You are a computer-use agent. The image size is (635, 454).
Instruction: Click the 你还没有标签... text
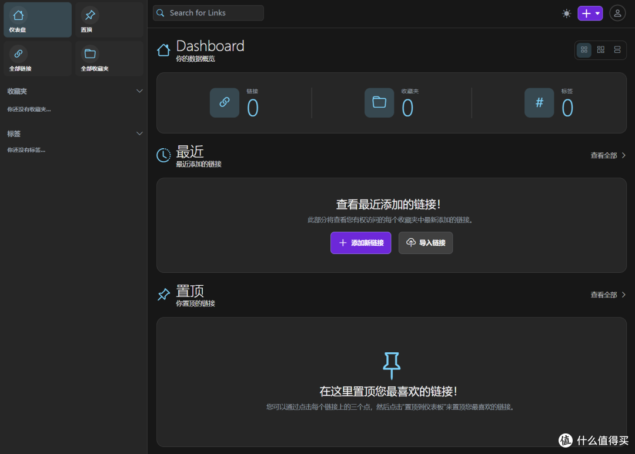coord(26,150)
